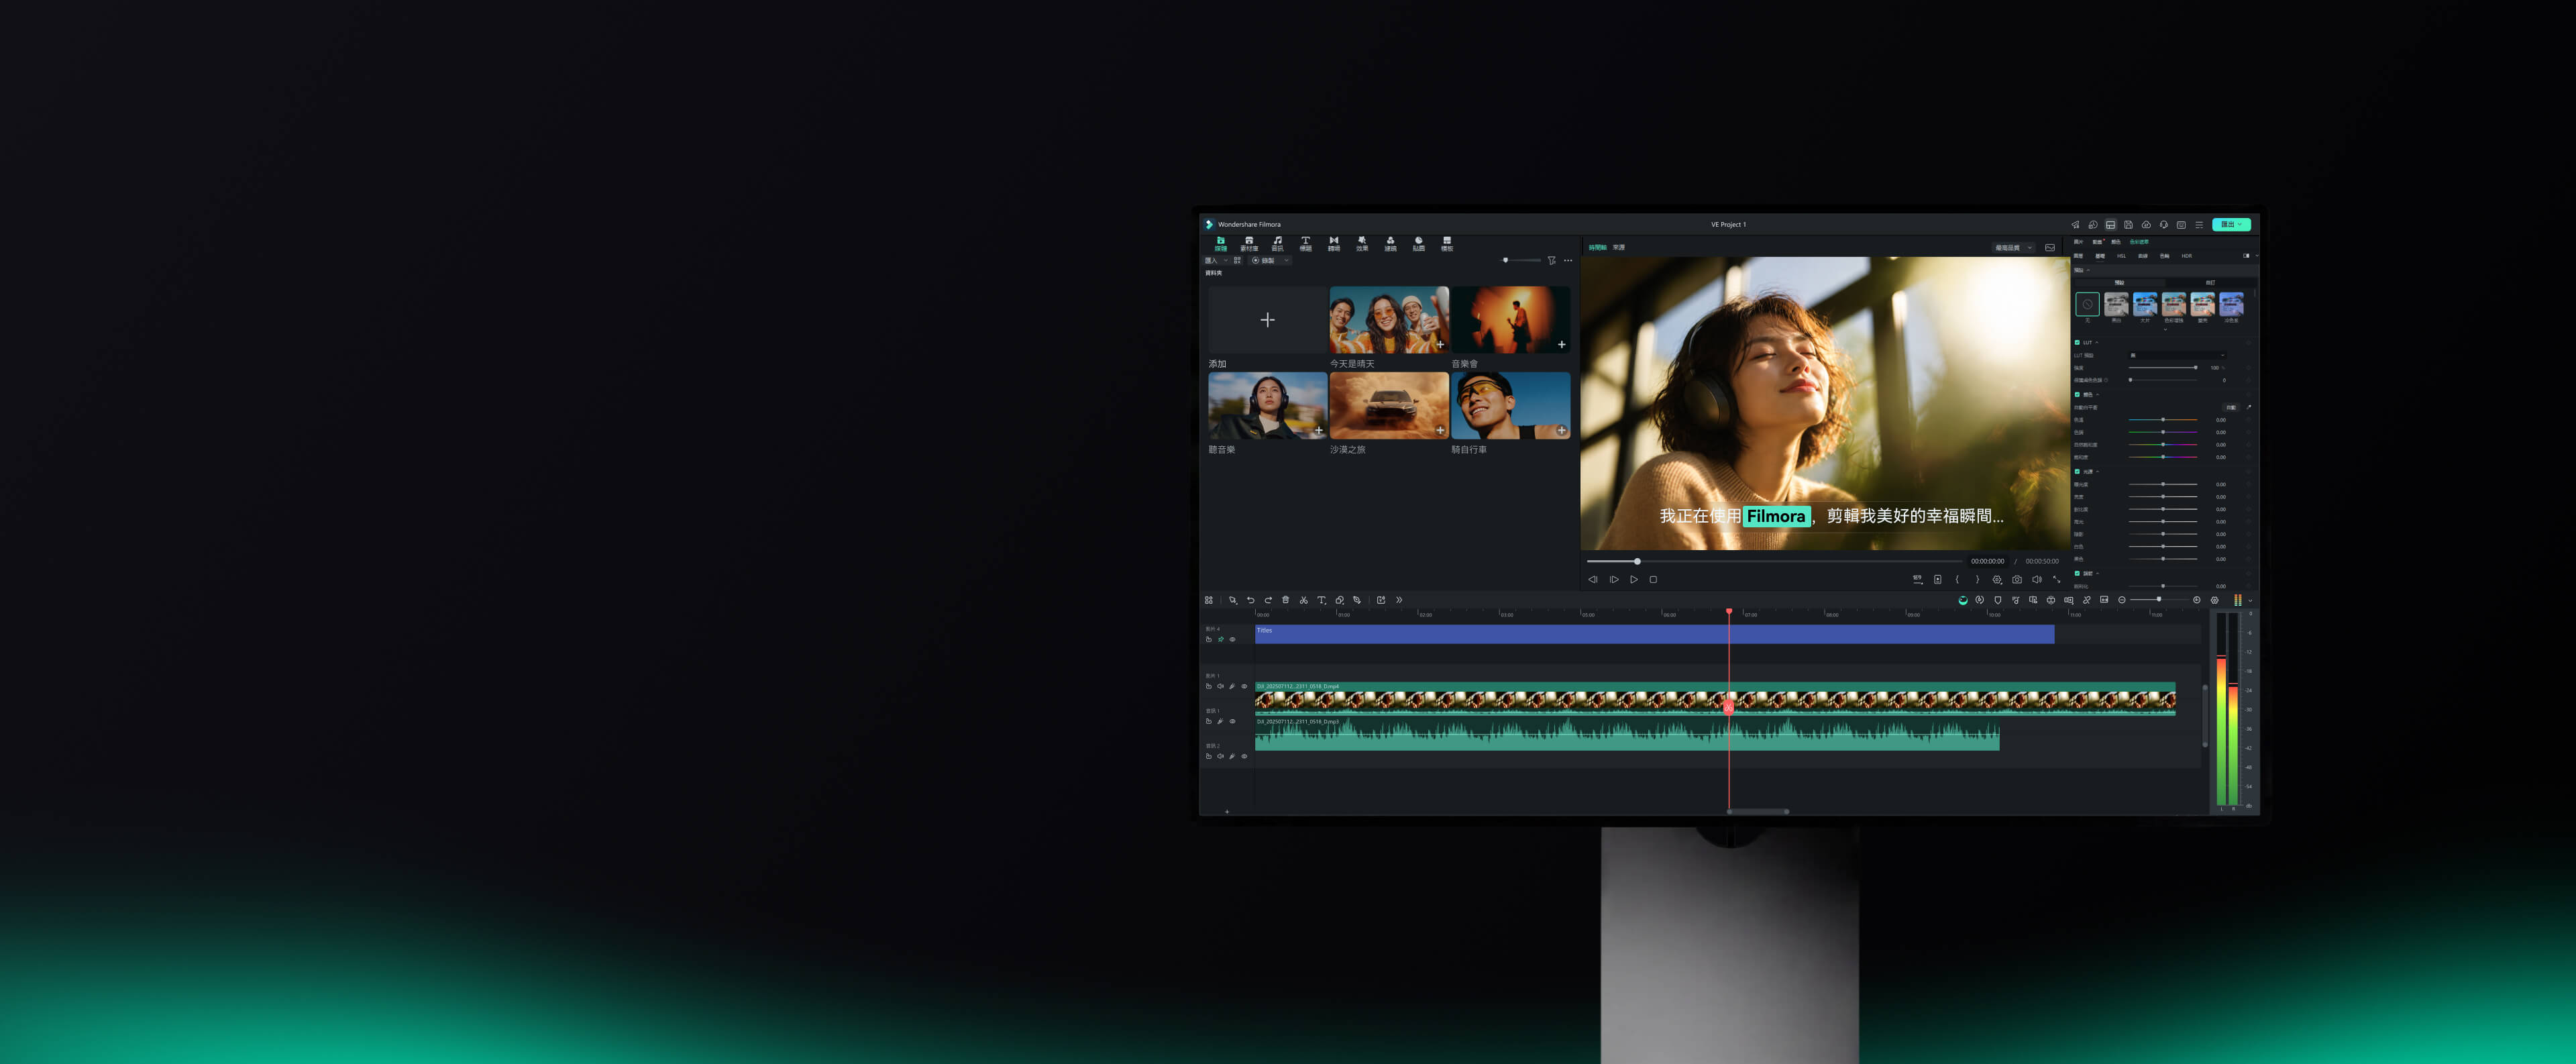Click the play button under preview
The height and width of the screenshot is (1064, 2576).
pyautogui.click(x=1634, y=579)
